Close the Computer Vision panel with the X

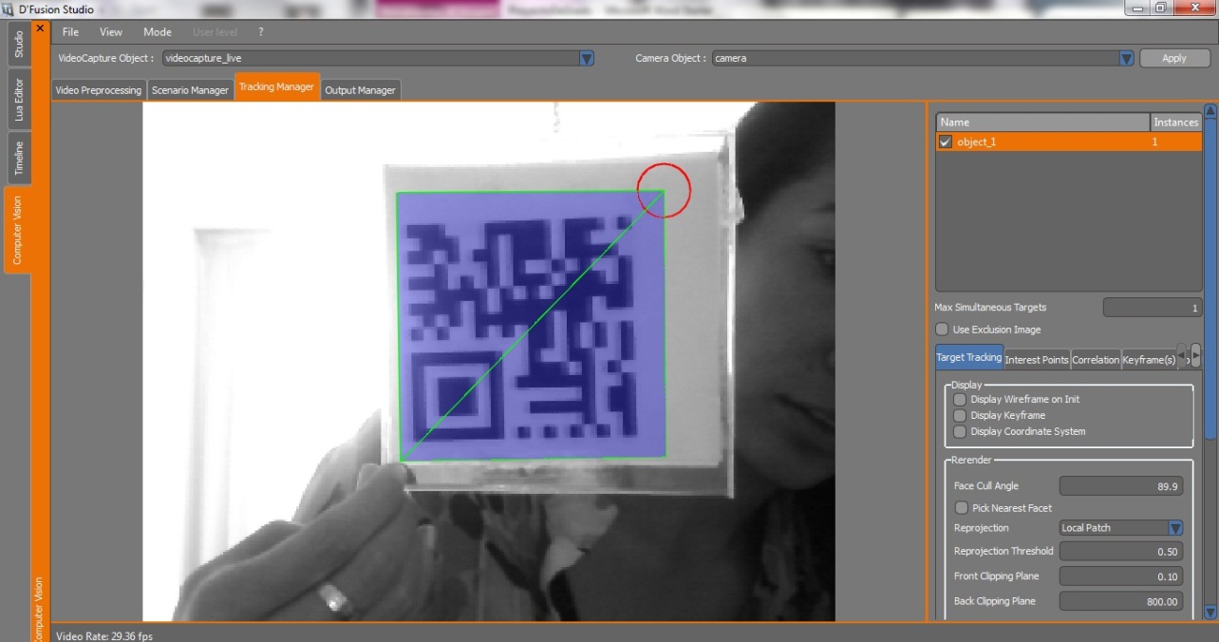tap(40, 28)
